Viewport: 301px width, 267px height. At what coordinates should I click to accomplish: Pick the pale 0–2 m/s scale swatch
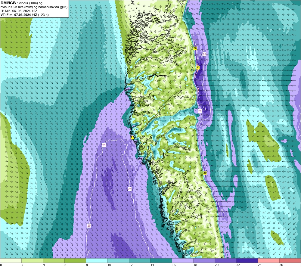pos(11,260)
